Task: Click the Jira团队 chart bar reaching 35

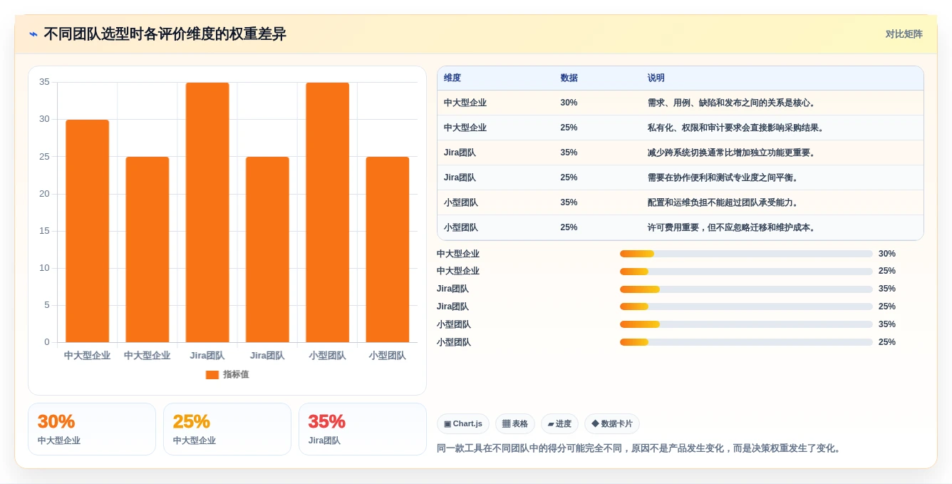Action: 207,212
